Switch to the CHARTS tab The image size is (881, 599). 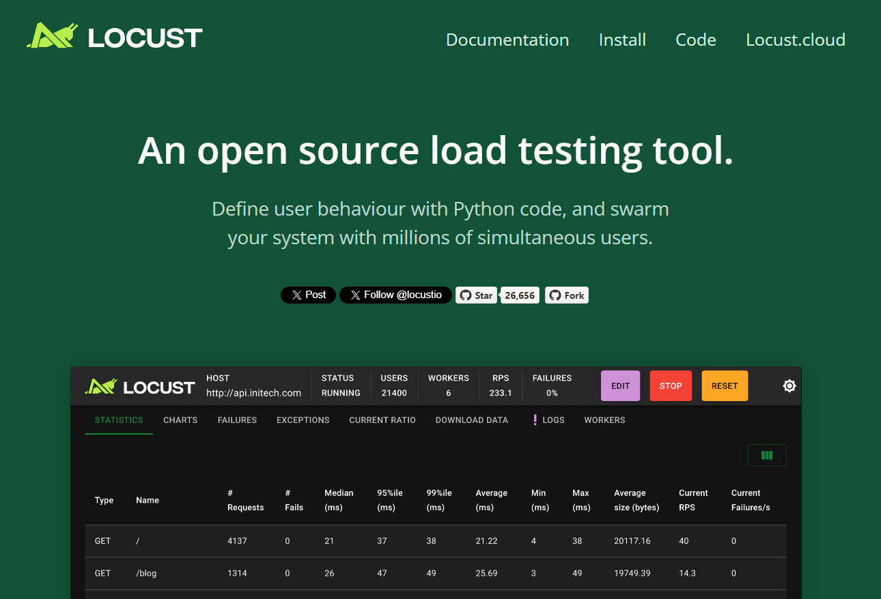click(x=180, y=420)
